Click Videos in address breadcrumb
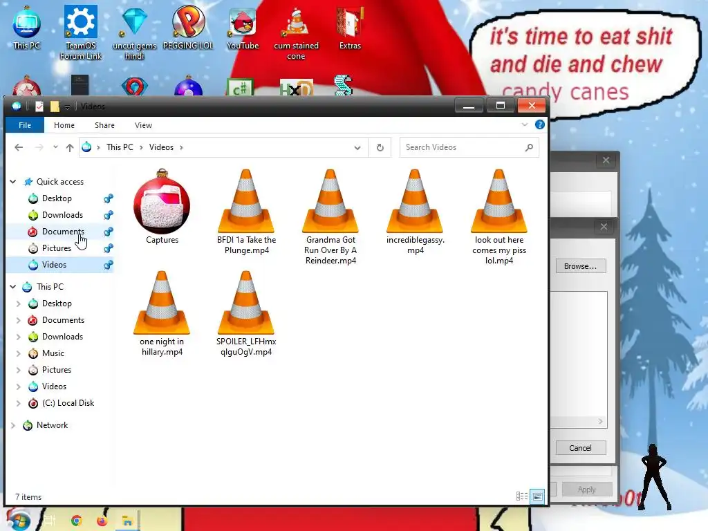The image size is (708, 531). tap(161, 147)
